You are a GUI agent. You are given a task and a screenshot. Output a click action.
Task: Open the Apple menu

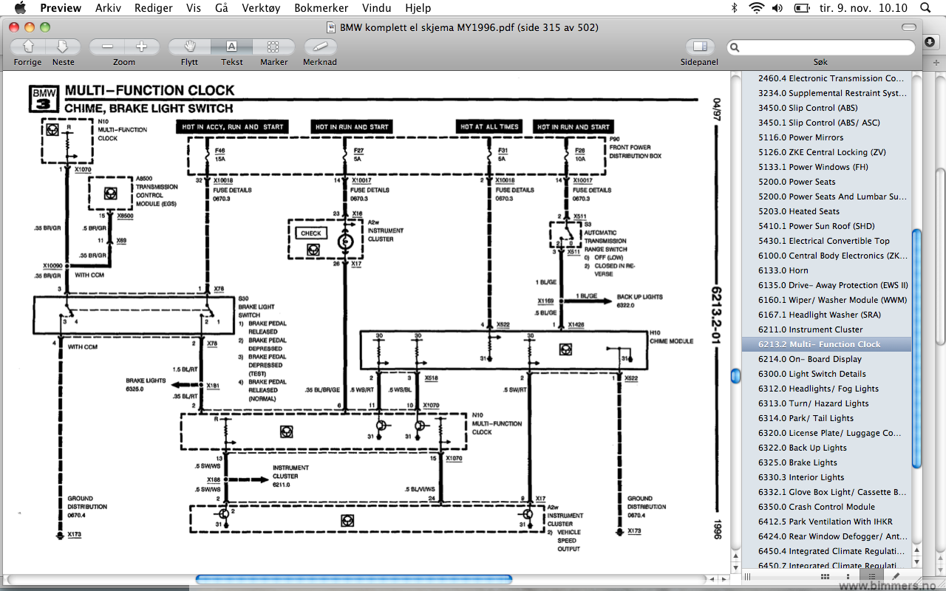pos(20,8)
